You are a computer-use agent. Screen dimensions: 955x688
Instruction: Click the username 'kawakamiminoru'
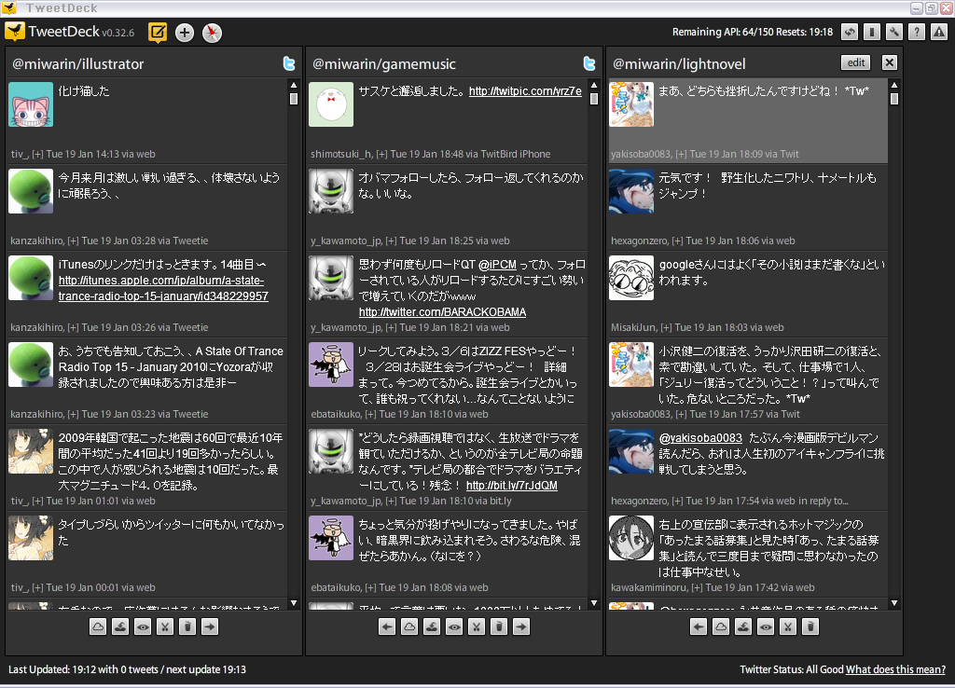[649, 588]
